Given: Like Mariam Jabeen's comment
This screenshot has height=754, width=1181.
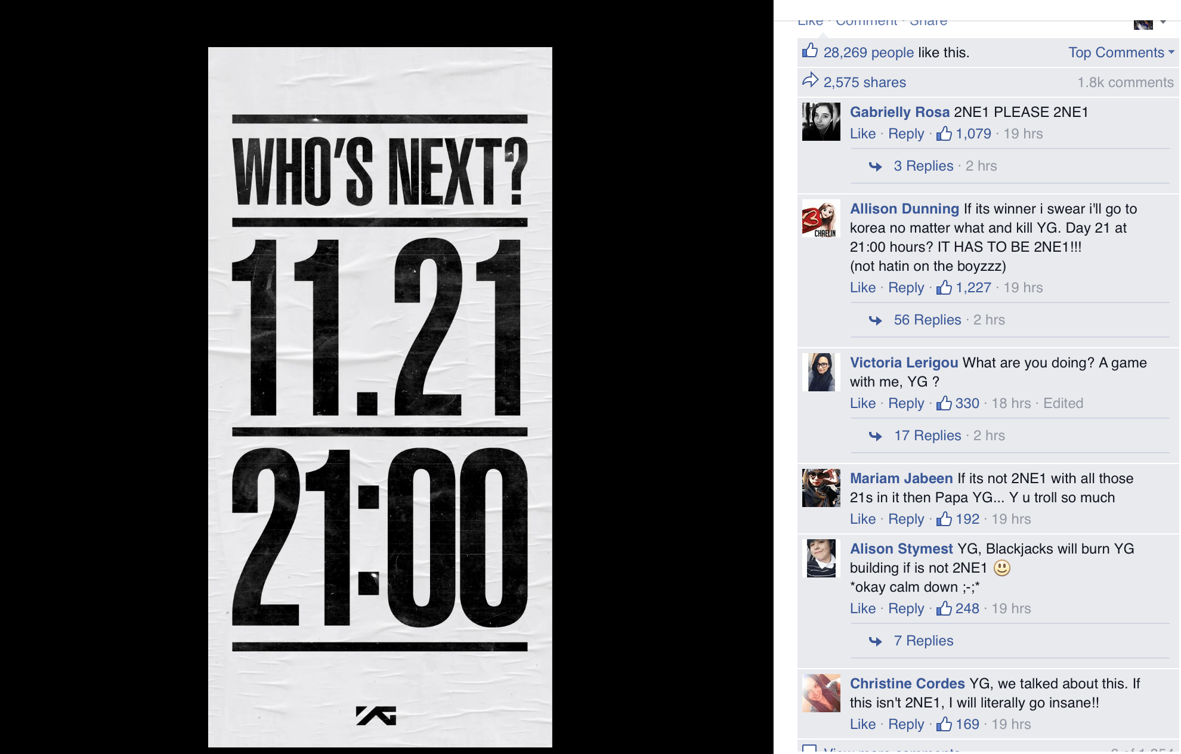Looking at the screenshot, I should point(862,519).
